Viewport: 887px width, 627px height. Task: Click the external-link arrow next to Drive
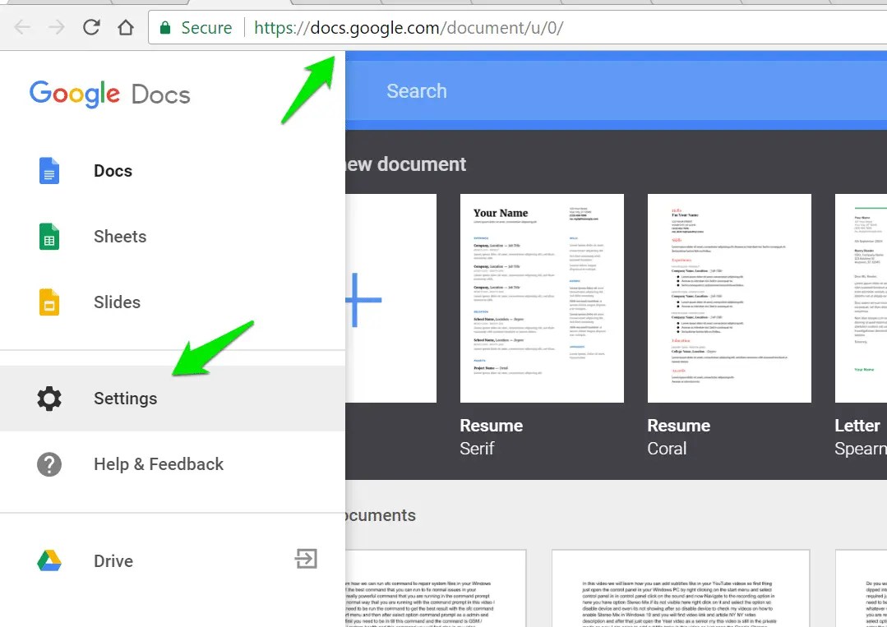tap(305, 559)
